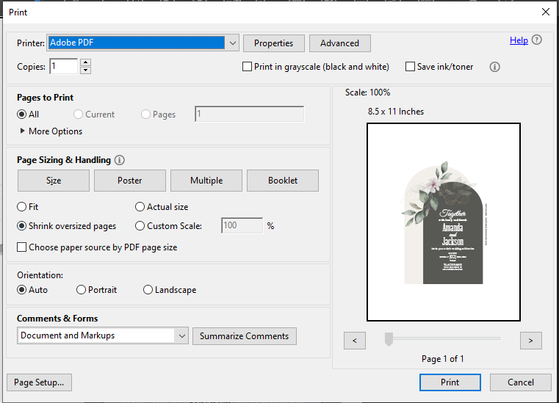This screenshot has height=403, width=559.
Task: Choose Landscape orientation
Action: (148, 290)
